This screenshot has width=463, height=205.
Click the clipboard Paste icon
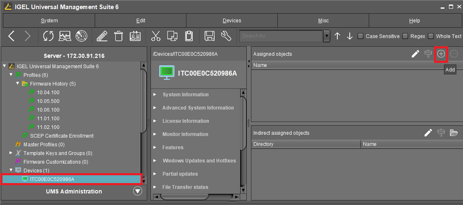pos(189,36)
